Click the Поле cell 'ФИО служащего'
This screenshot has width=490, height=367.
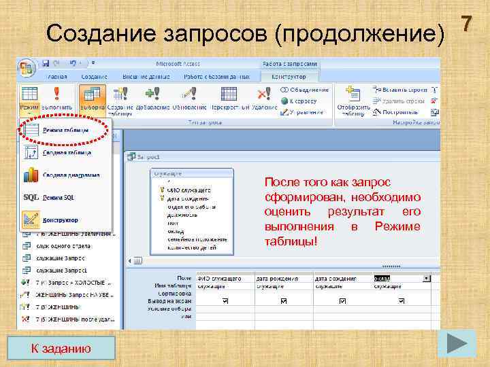click(225, 279)
